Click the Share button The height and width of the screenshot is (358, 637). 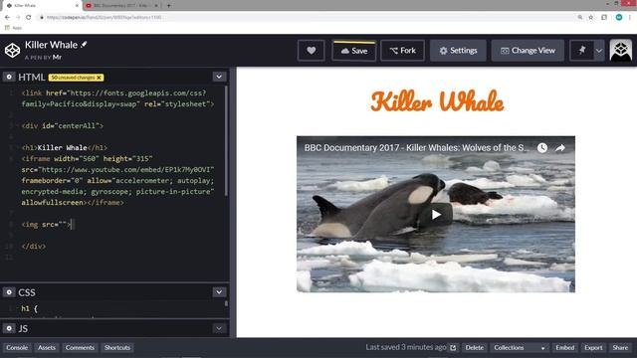click(620, 348)
